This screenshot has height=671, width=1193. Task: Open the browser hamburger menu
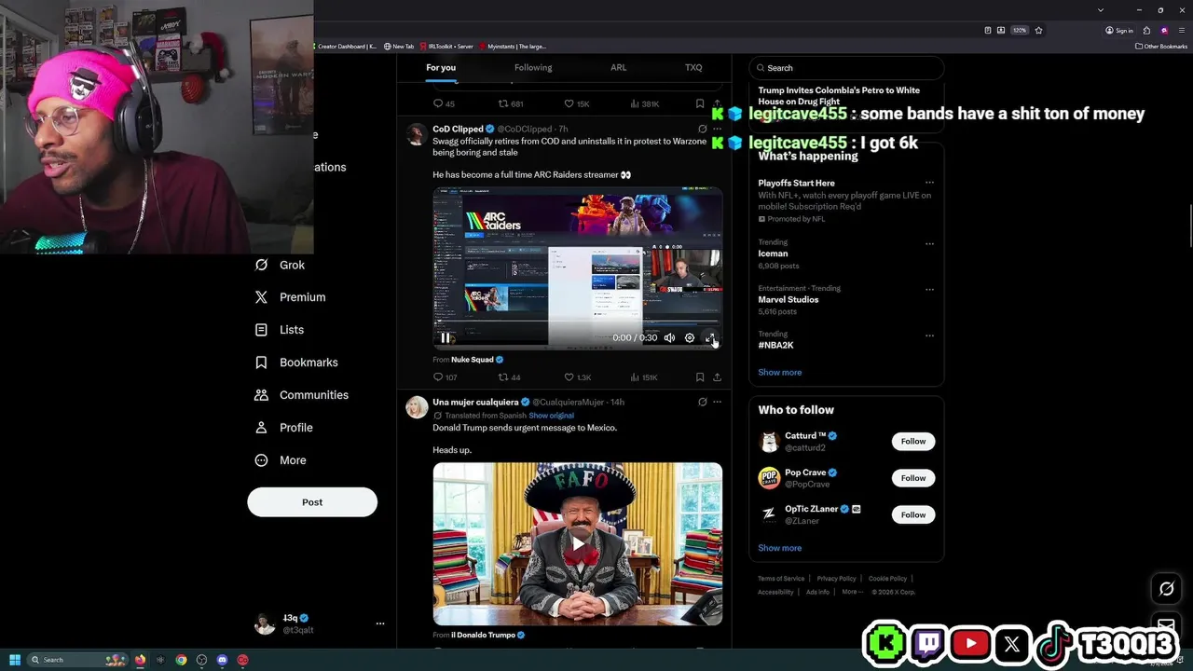[x=1181, y=30]
